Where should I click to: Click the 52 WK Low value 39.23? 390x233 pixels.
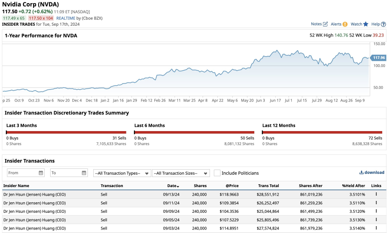click(x=378, y=35)
